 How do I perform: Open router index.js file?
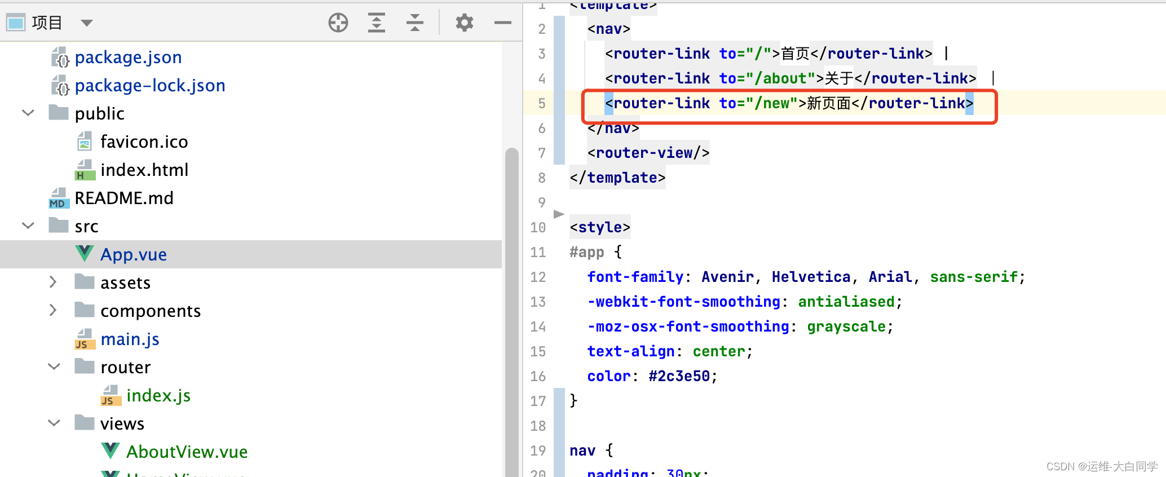point(158,396)
